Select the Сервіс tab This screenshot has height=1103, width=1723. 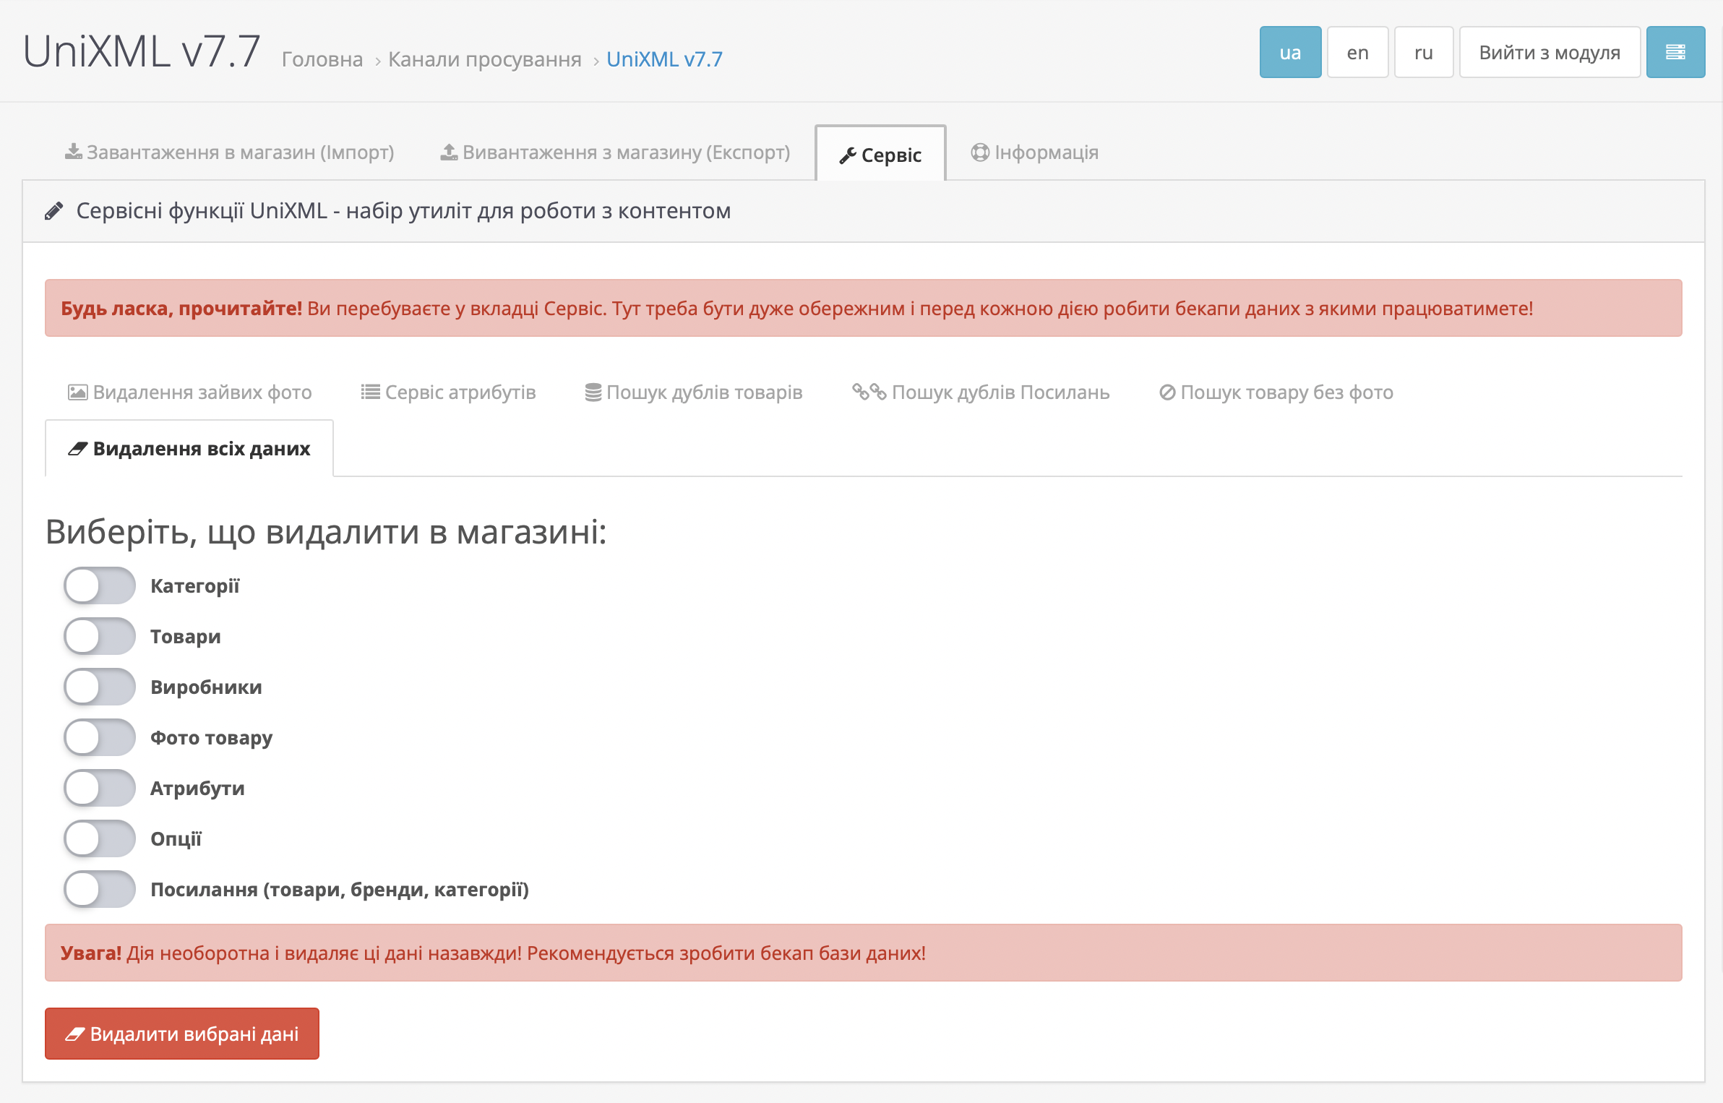[880, 154]
